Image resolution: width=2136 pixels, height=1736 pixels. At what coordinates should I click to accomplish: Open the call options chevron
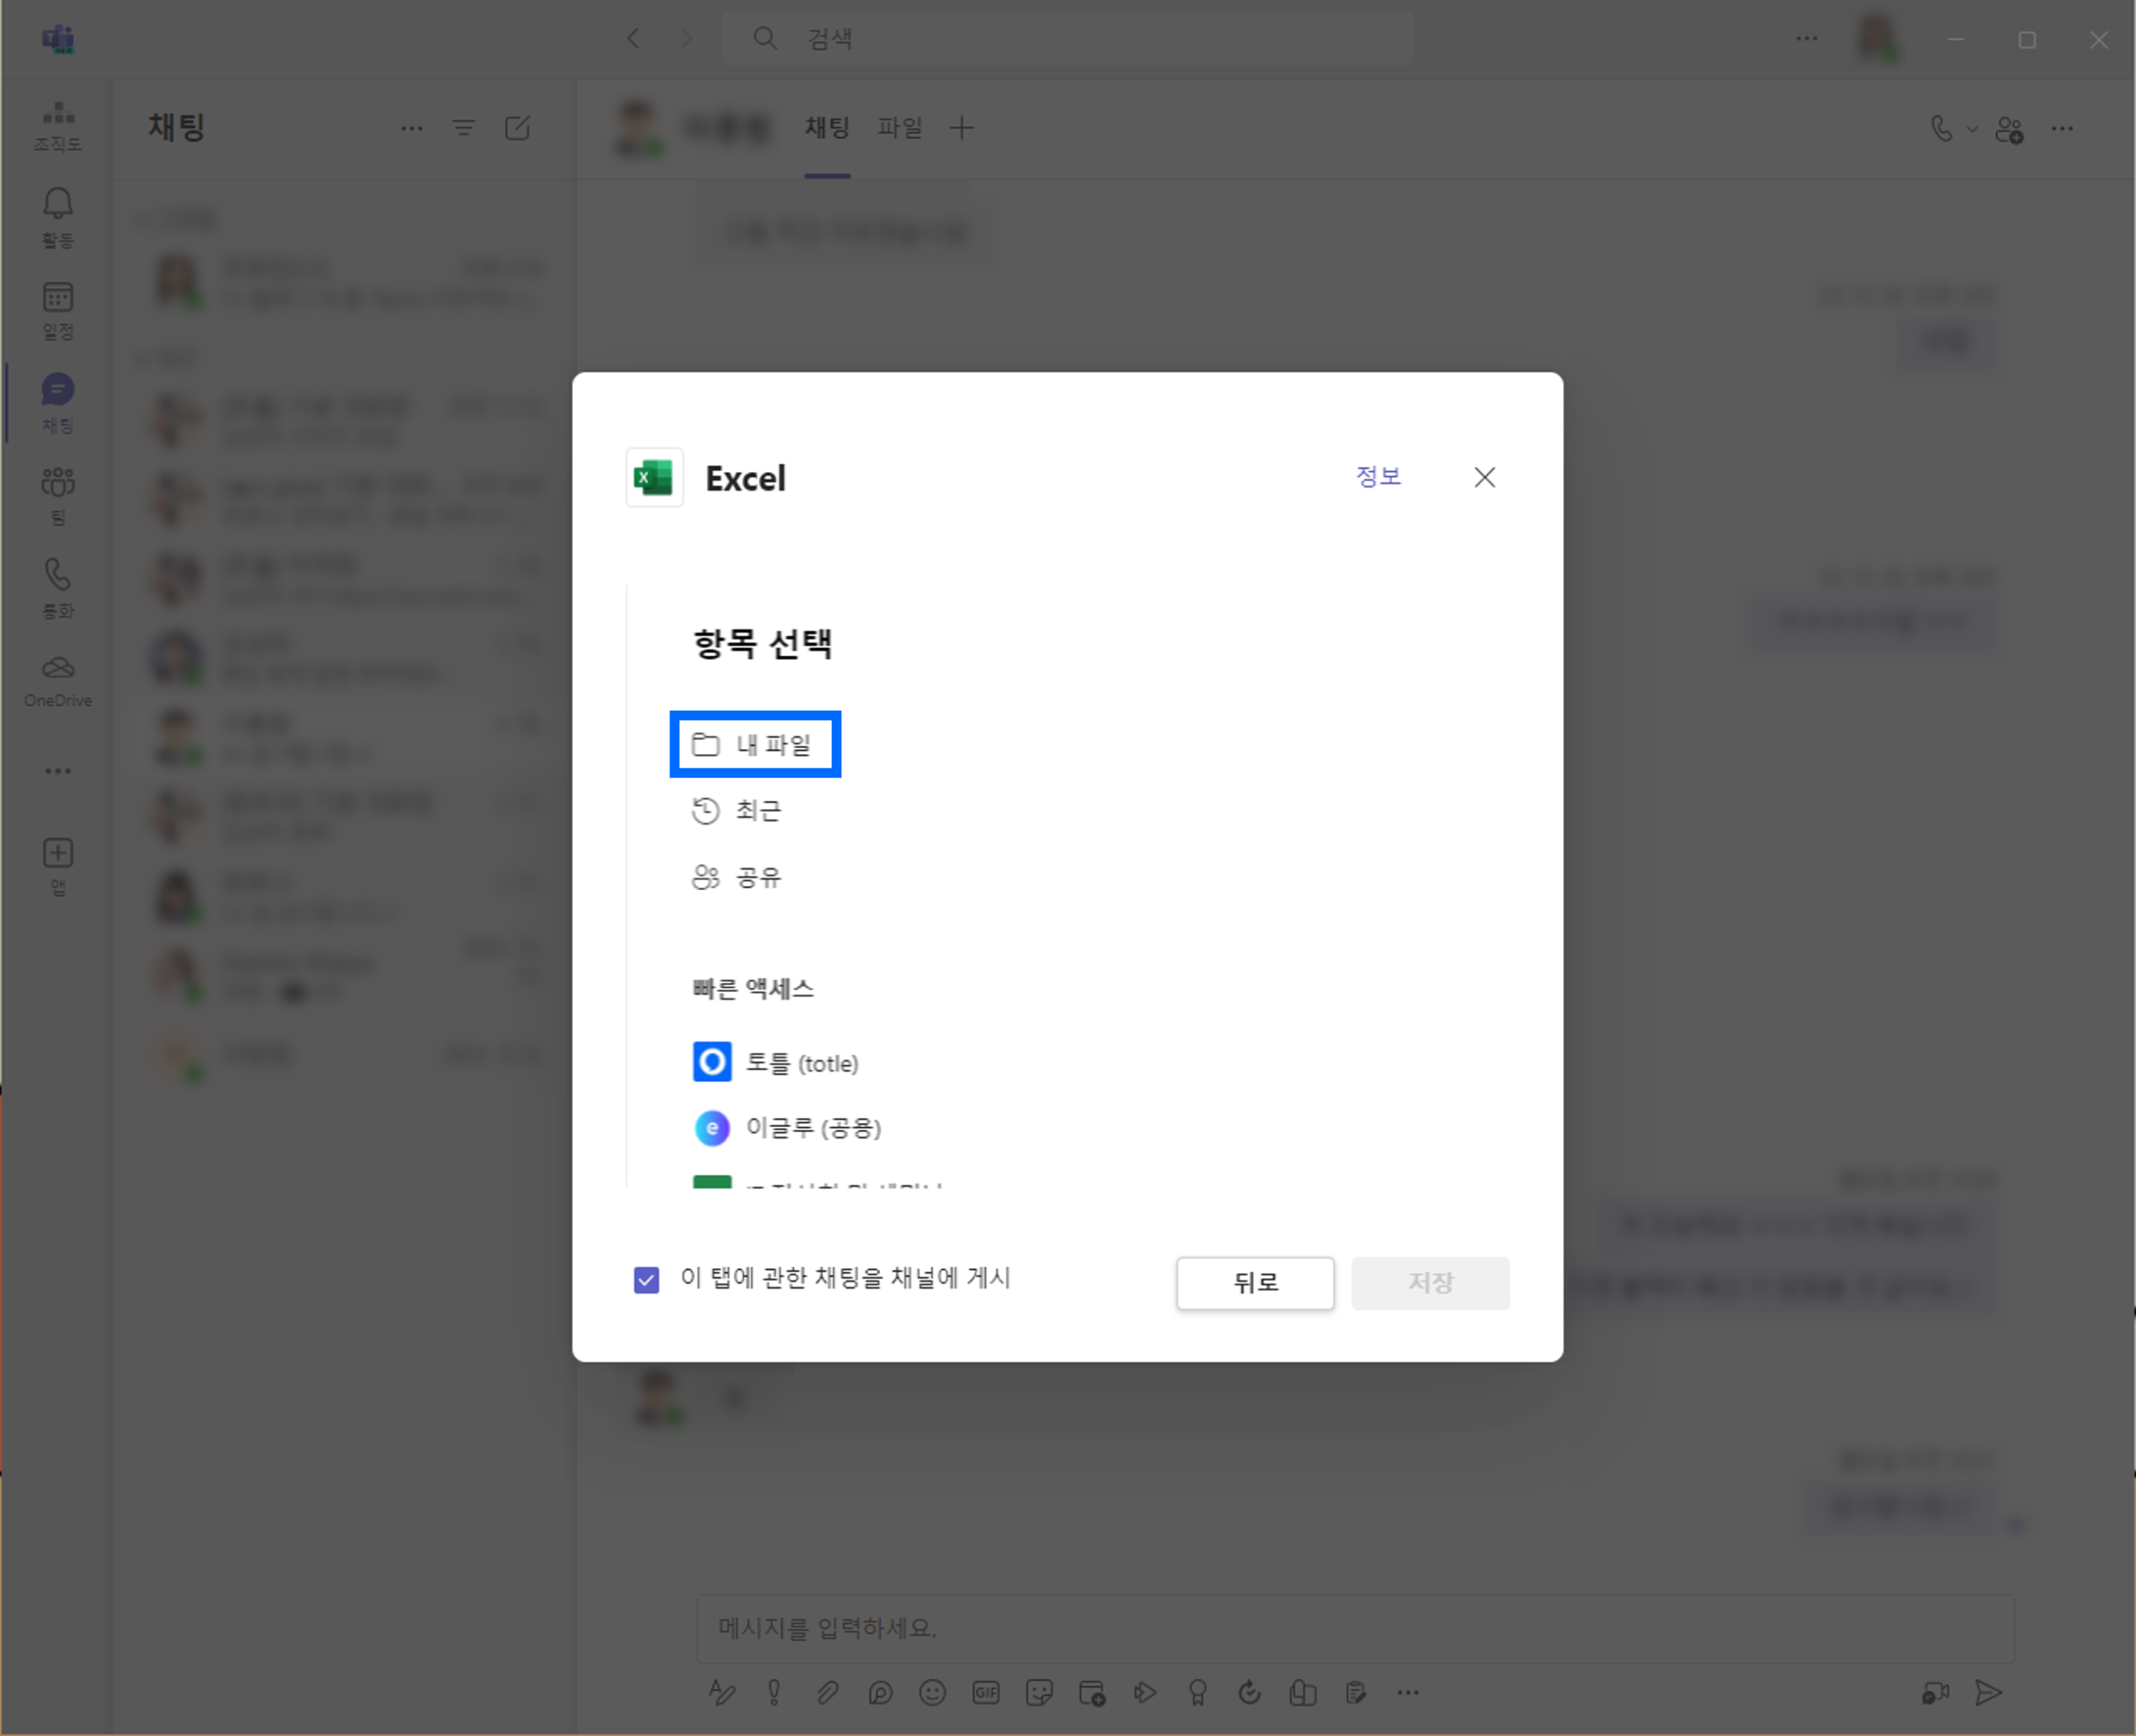point(1972,128)
